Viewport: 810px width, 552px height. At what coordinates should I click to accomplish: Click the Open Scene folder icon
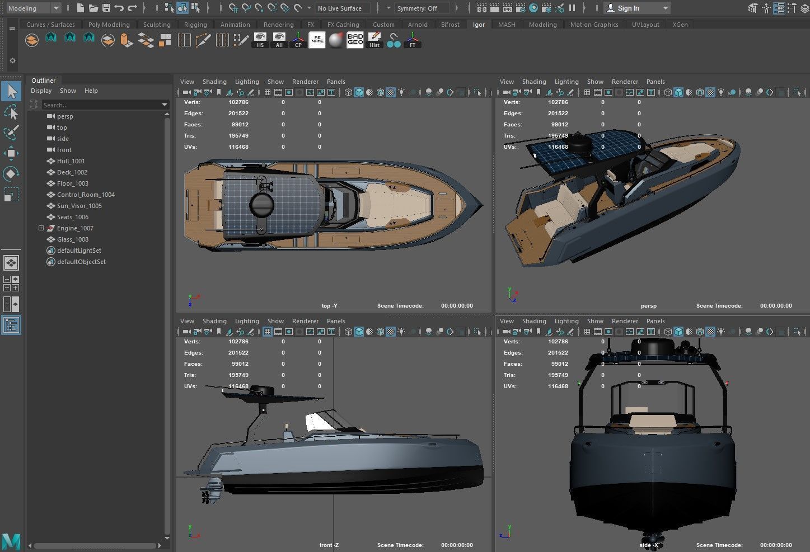(x=93, y=8)
